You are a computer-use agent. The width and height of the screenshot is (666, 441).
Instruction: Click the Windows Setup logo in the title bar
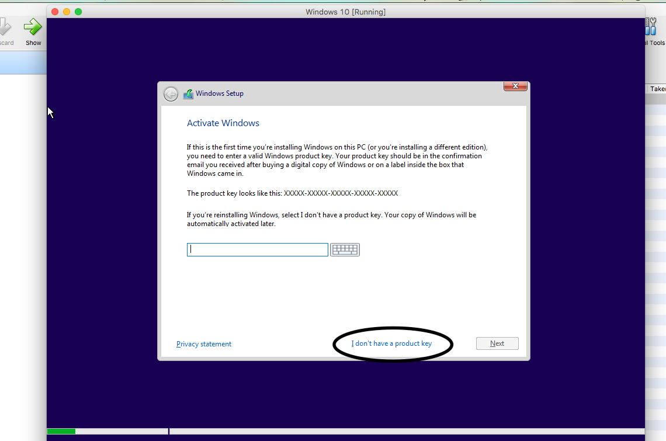(188, 93)
